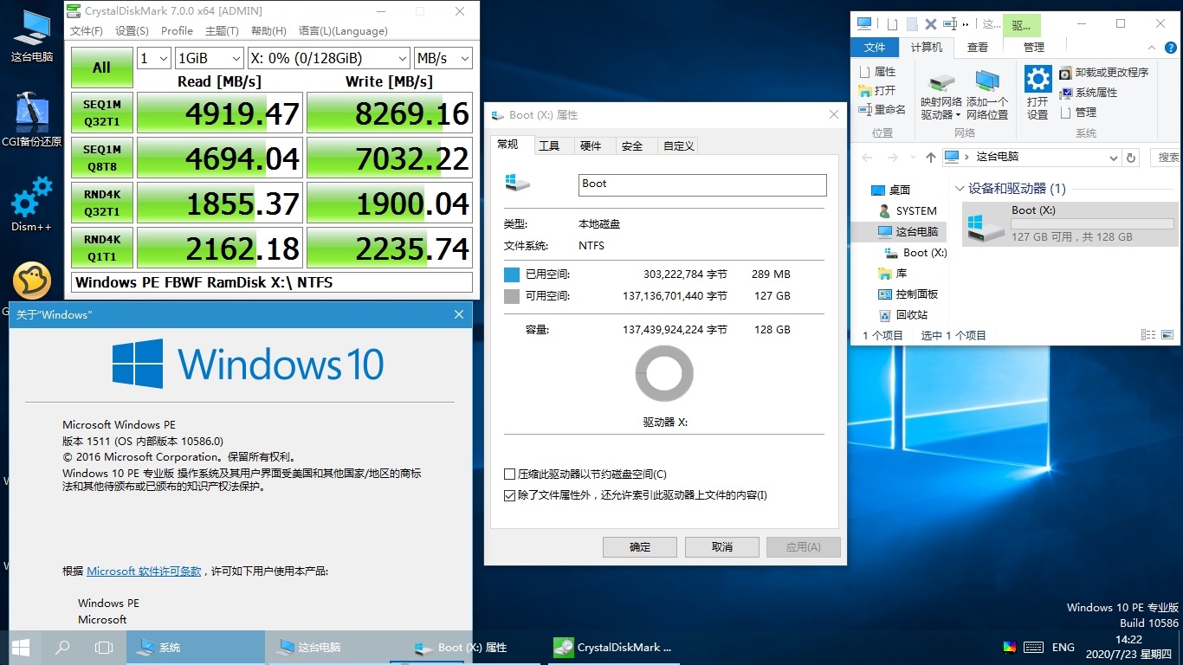
Task: Open CrystalDiskMark 文件(F) menu
Action: point(87,31)
